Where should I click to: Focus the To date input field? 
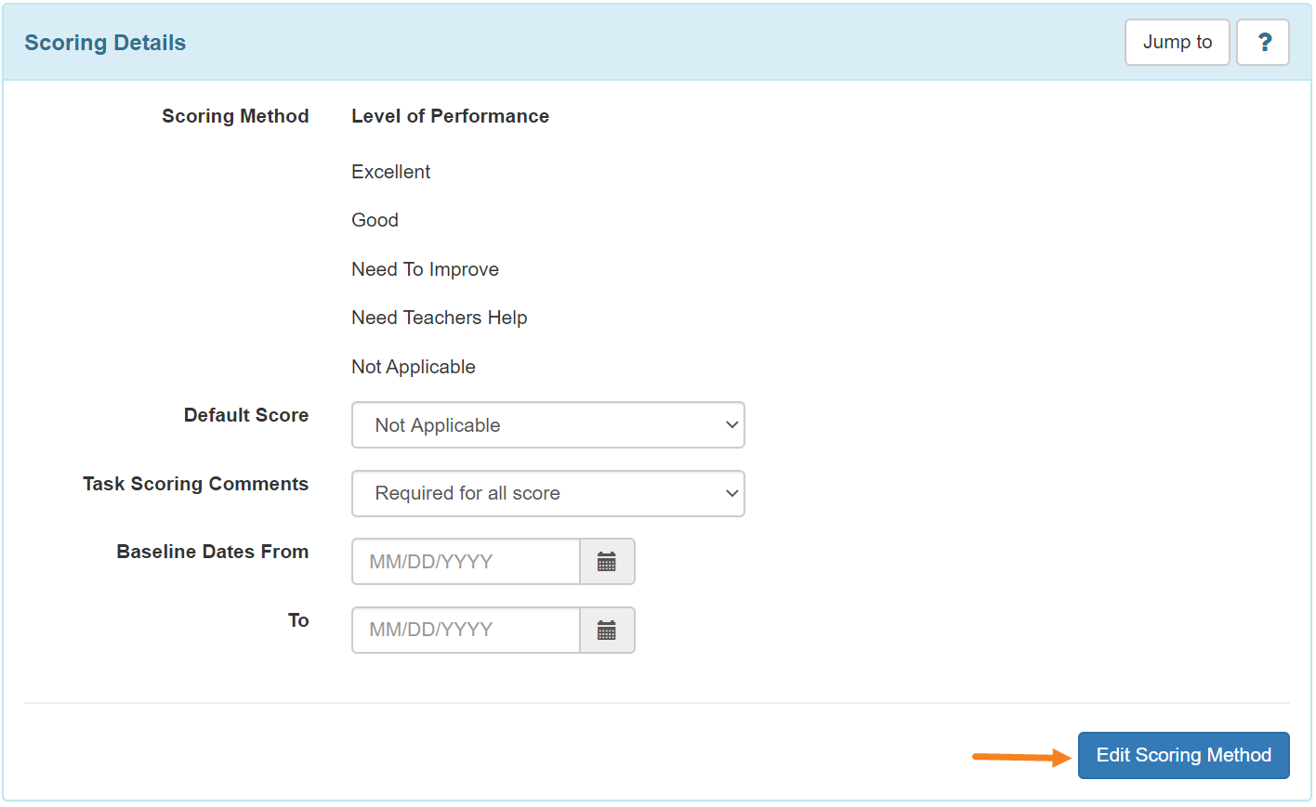pos(466,631)
